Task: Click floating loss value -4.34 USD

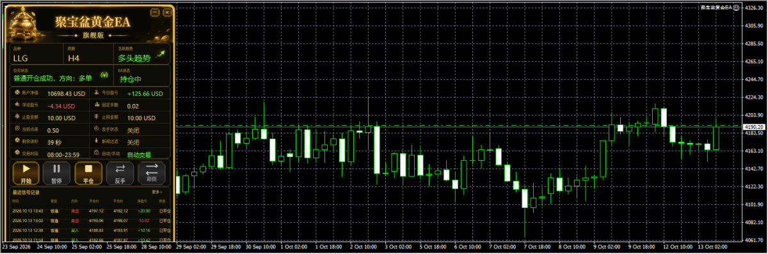Action: [62, 106]
